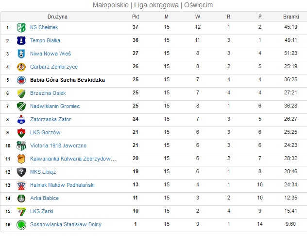Open the Arka Babice team link
Screen dimensions: 307x236
tap(44, 198)
